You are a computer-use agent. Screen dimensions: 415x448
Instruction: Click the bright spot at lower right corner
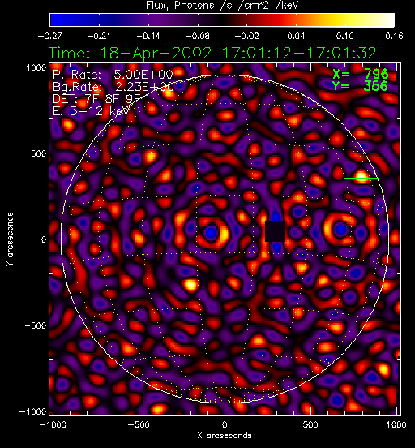(383, 369)
